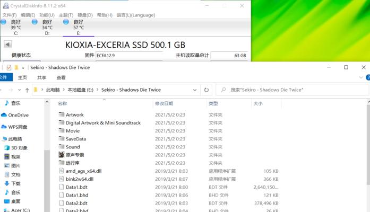Viewport: 370px width, 212px height.
Task: Select Data1.bhd file
Action: (x=73, y=195)
